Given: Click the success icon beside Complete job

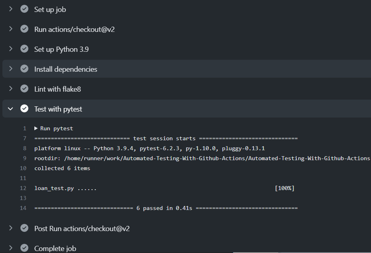Looking at the screenshot, I should [x=24, y=248].
